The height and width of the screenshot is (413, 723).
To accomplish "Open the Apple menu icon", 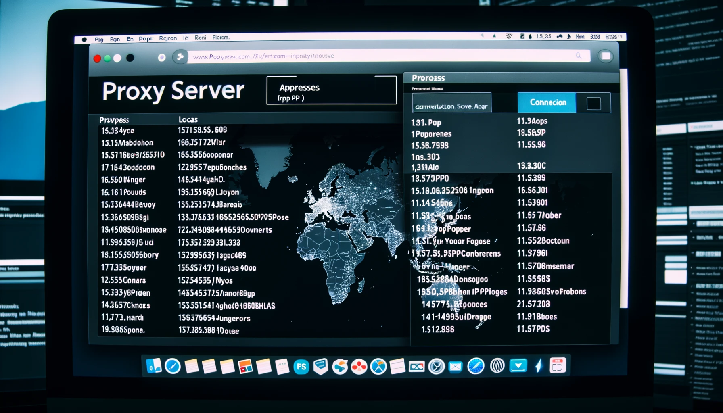I will (84, 40).
